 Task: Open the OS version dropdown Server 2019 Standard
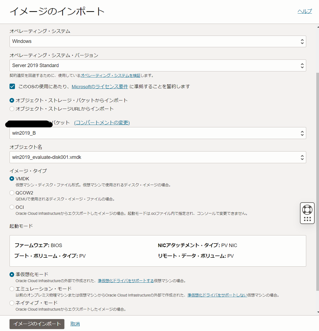coord(158,65)
